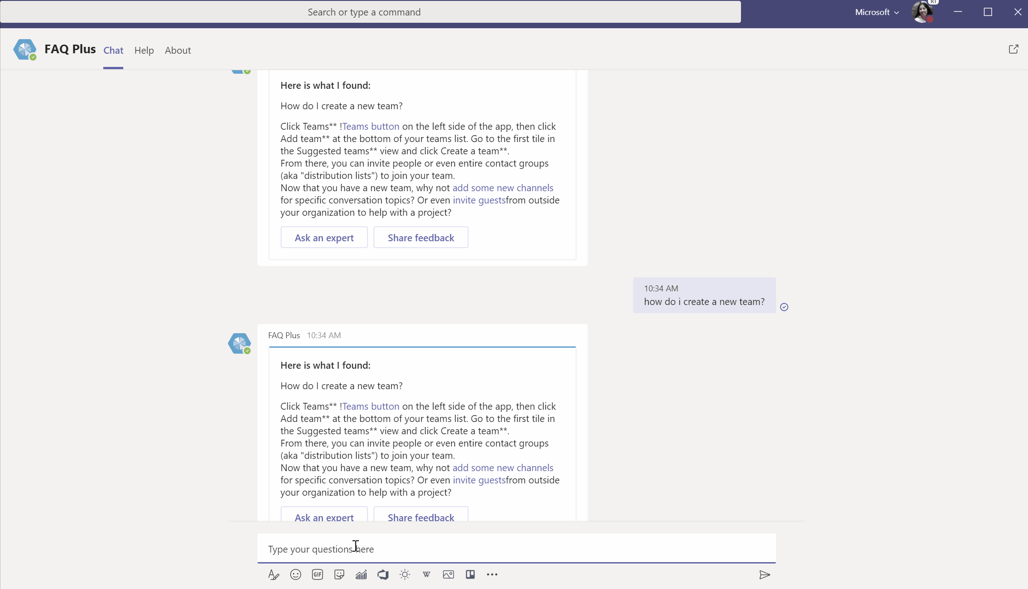Viewport: 1028px width, 589px height.
Task: Click the Chat tab in FAQ Plus
Action: click(113, 50)
